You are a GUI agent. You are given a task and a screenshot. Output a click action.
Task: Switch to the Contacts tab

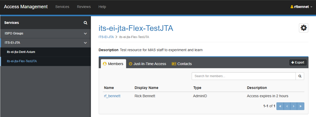pos(182,64)
